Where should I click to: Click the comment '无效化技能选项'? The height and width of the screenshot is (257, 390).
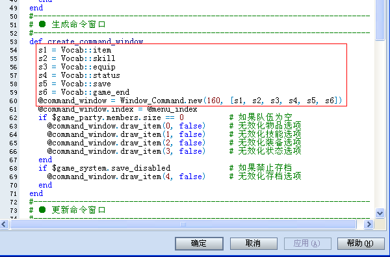270,134
